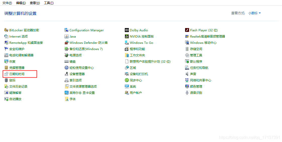Click the 同步中心 link

(136, 80)
